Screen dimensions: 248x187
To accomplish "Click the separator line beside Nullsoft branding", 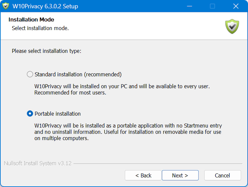I will pos(158,164).
